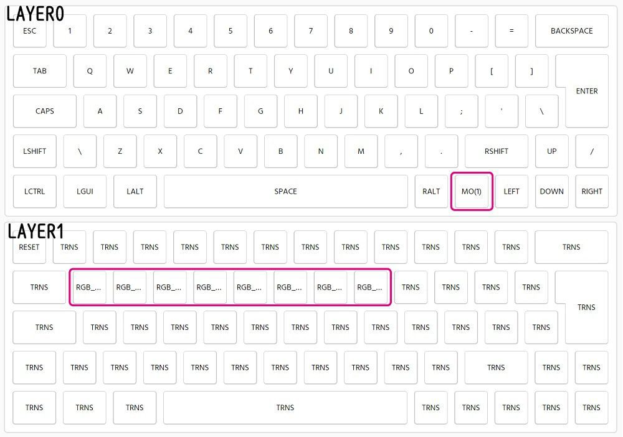Click the ESC key in Layer 0
Screen dimensions: 623x437
tap(29, 31)
